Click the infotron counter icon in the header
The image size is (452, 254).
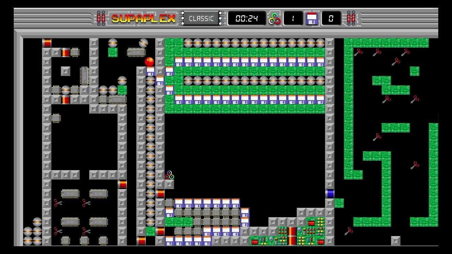(x=274, y=18)
